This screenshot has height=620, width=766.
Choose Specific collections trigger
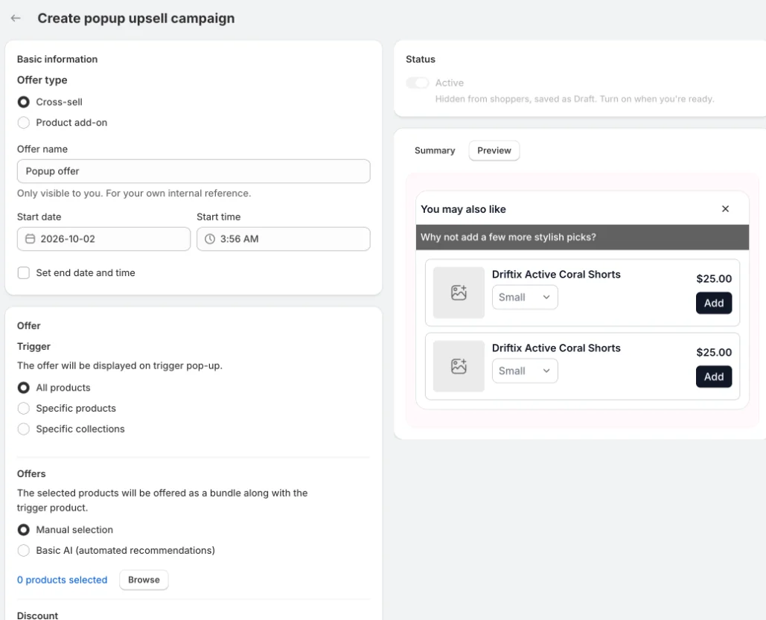pos(24,429)
